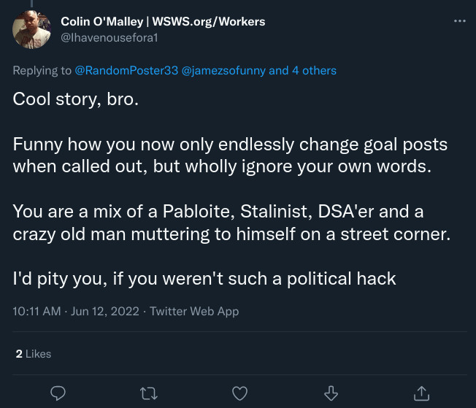
Task: Click the Twitter Web App source label
Action: coord(194,311)
